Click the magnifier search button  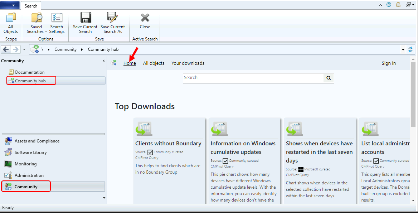[329, 78]
